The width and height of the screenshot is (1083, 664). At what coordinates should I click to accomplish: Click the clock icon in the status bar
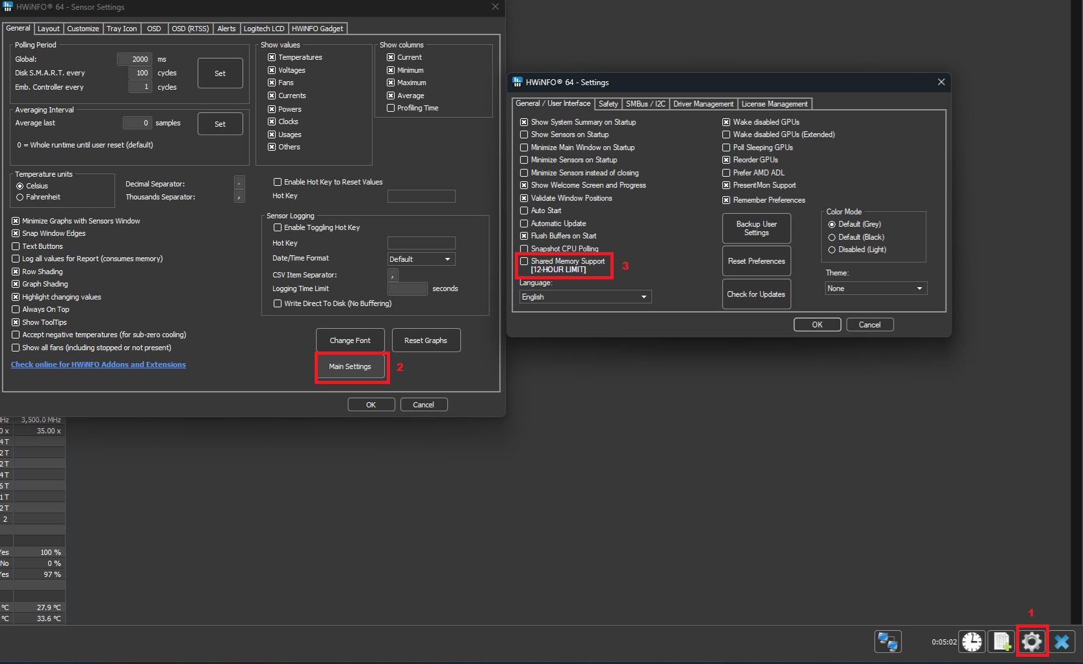971,641
